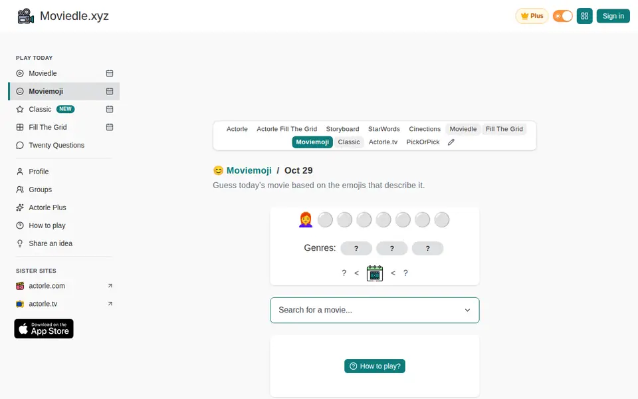Viewport: 638px width, 399px height.
Task: Click the Classic NEW badge
Action: coord(65,109)
